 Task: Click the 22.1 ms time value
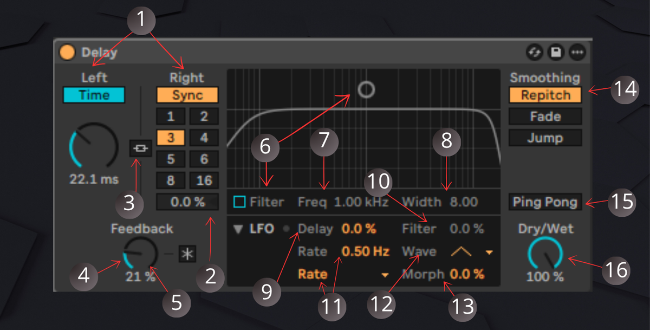[x=94, y=179]
